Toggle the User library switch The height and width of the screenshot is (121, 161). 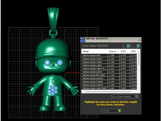click(x=135, y=46)
